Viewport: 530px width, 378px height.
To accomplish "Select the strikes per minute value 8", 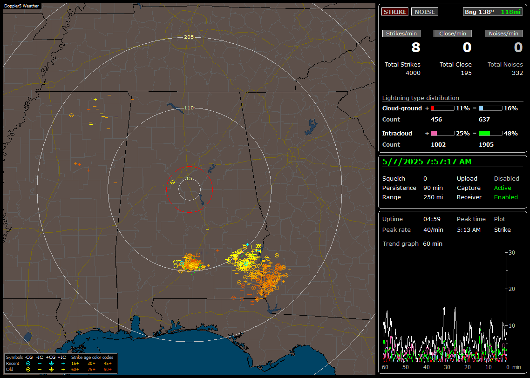I will pyautogui.click(x=416, y=47).
